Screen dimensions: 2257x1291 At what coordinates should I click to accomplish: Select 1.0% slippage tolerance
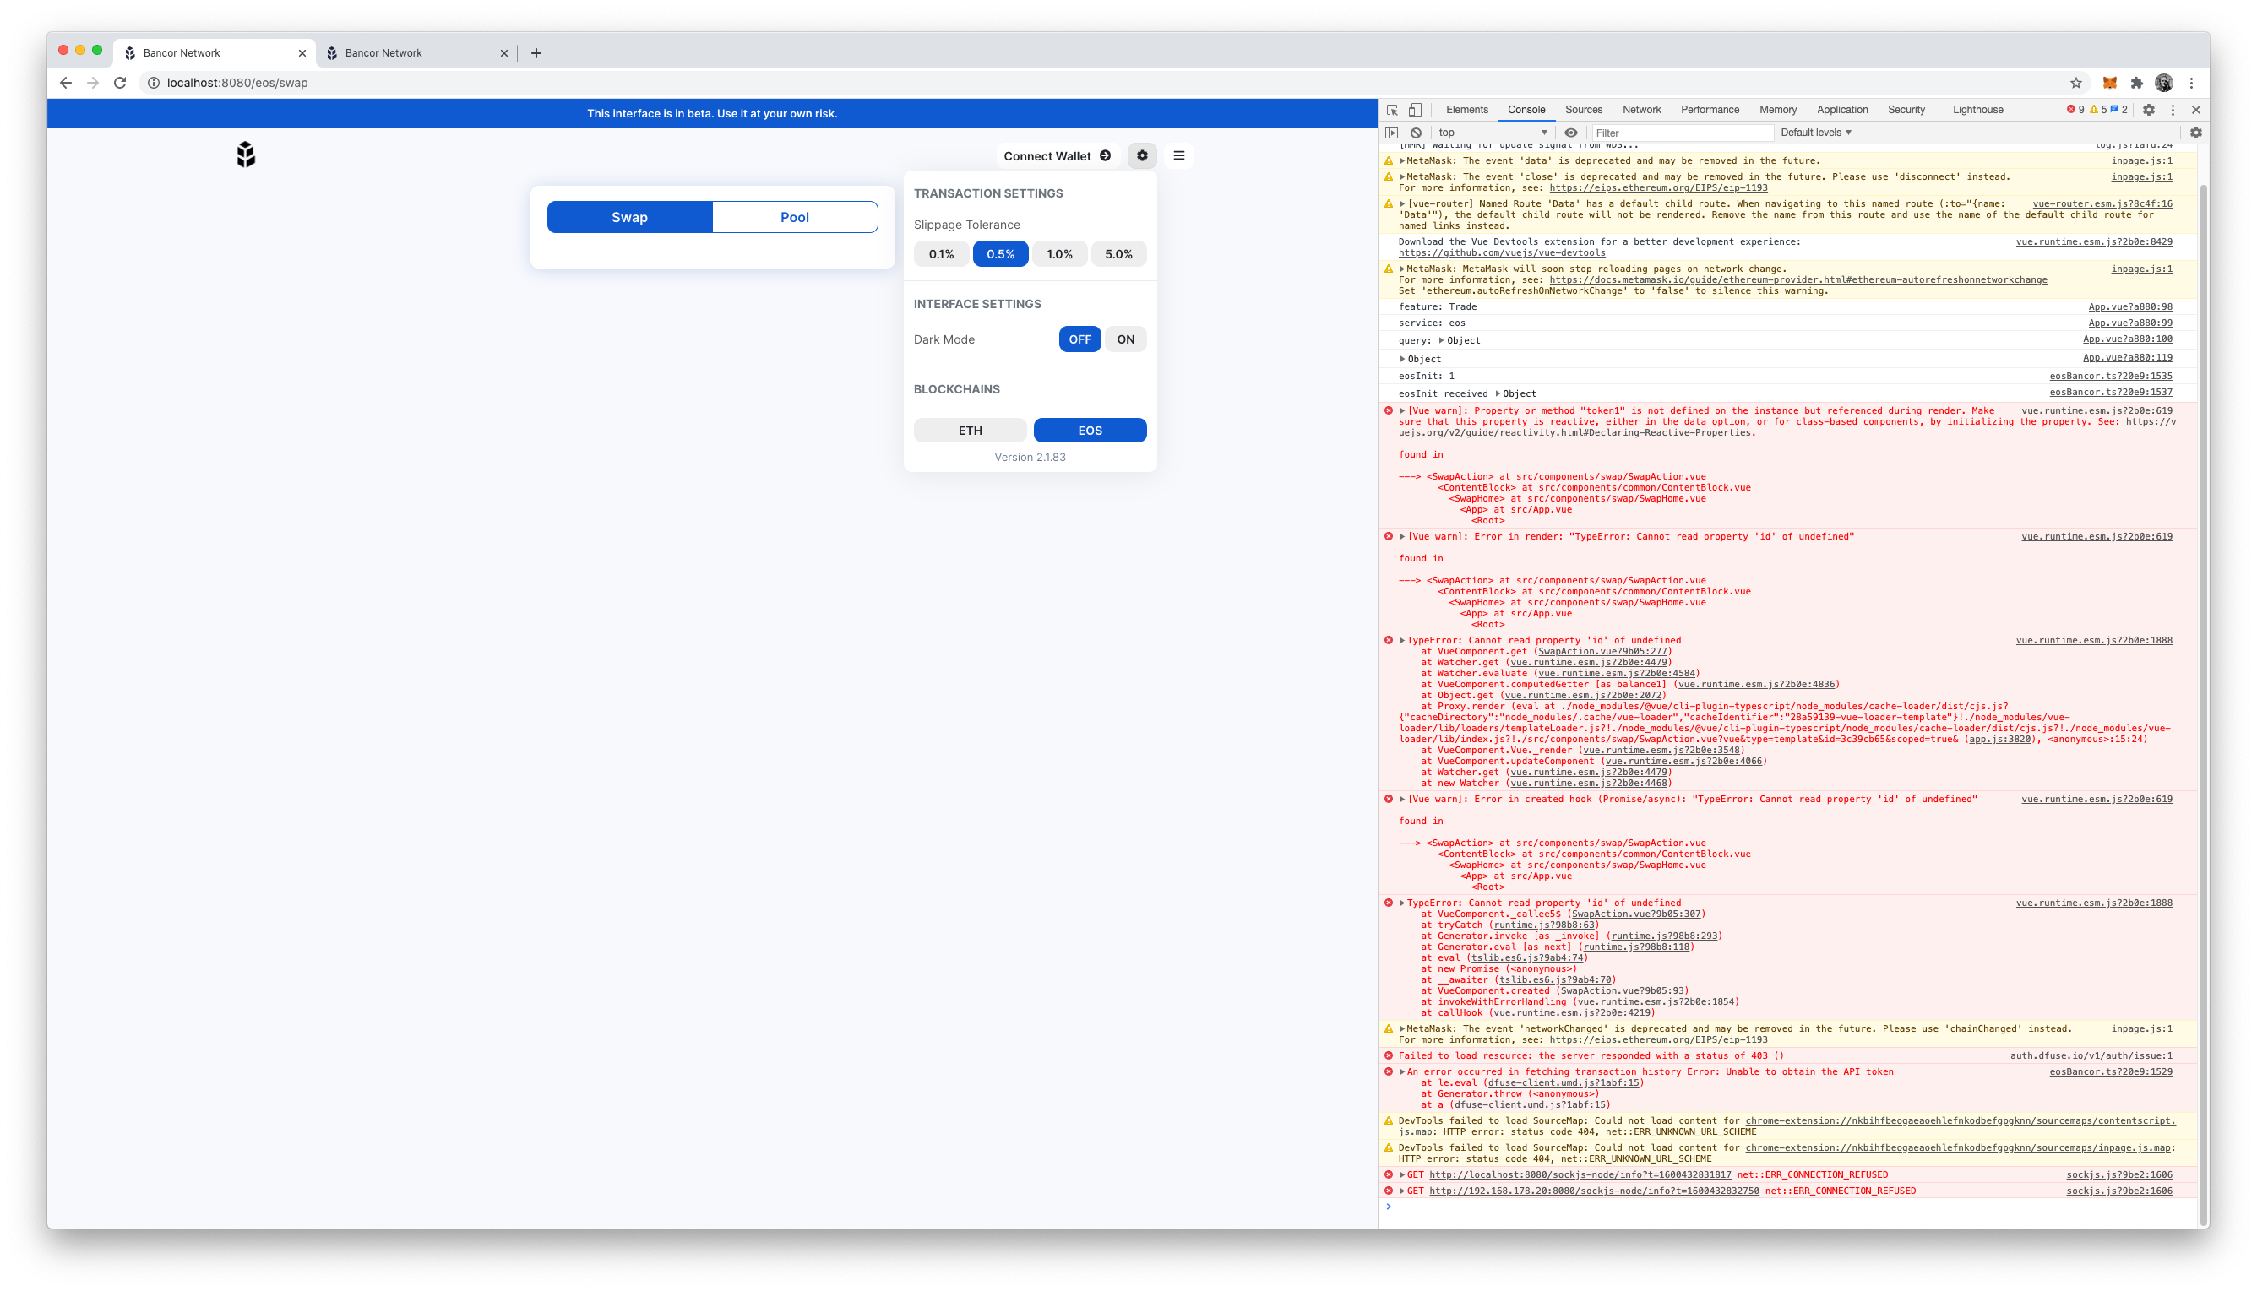point(1059,253)
